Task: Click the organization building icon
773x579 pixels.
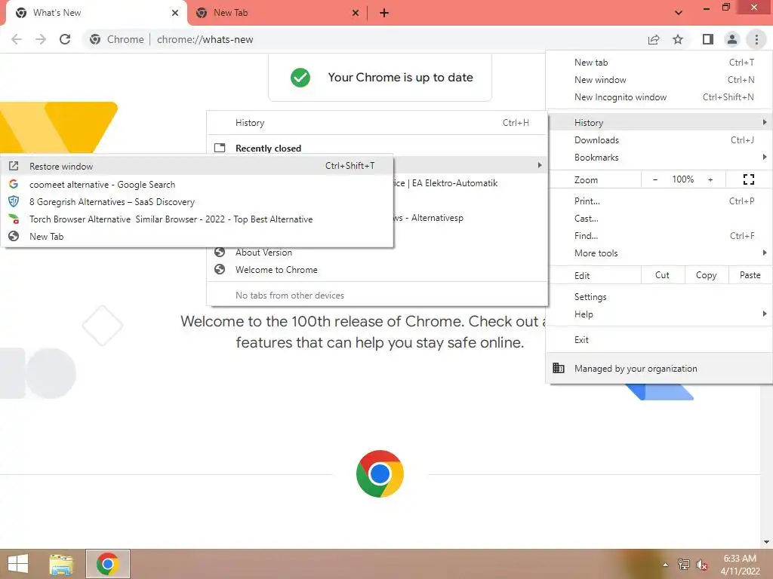Action: click(558, 368)
